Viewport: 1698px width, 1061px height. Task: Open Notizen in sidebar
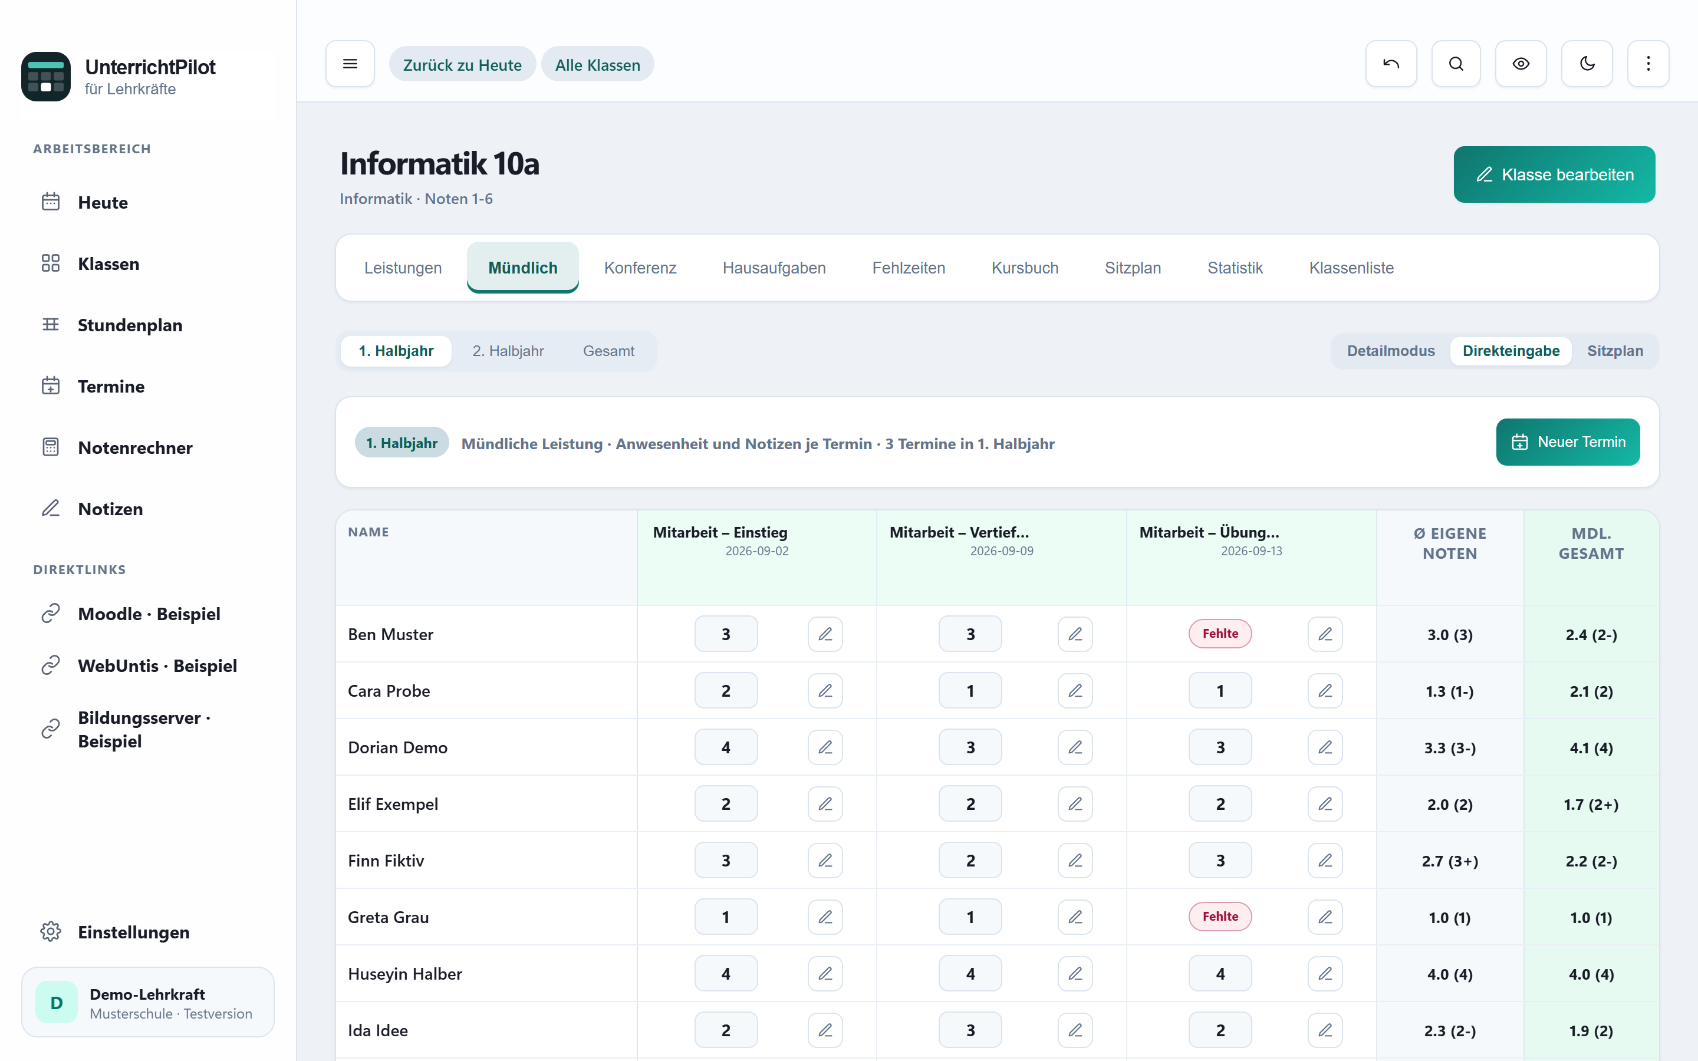(x=147, y=508)
